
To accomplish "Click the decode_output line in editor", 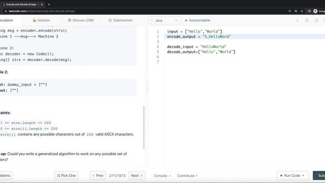I will (201, 52).
